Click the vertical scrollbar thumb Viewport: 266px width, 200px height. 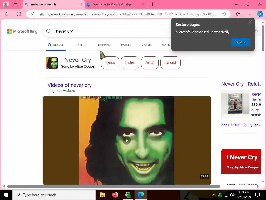(x=263, y=37)
